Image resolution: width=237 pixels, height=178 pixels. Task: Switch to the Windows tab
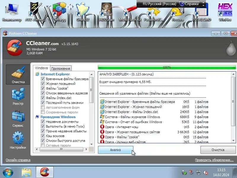point(41,68)
